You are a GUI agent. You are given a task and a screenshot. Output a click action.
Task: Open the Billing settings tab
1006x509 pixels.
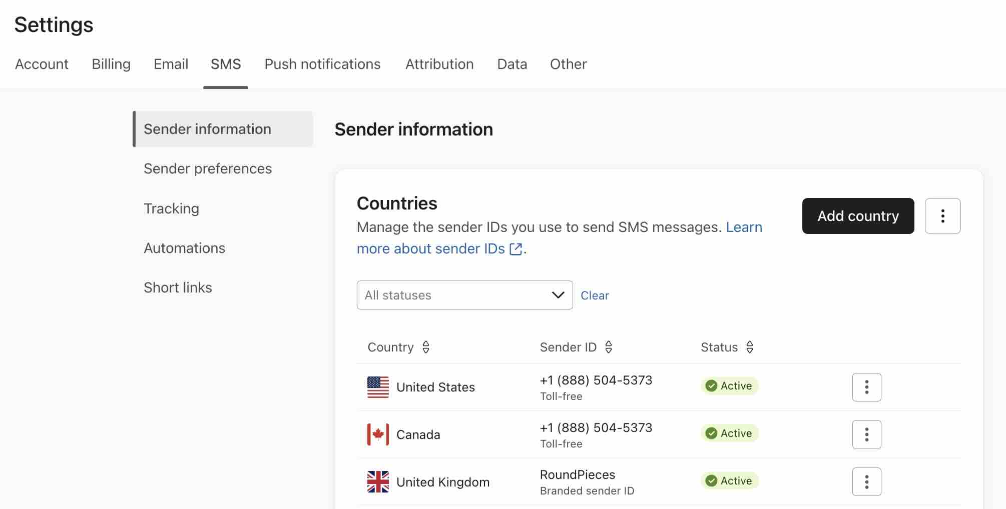(111, 64)
